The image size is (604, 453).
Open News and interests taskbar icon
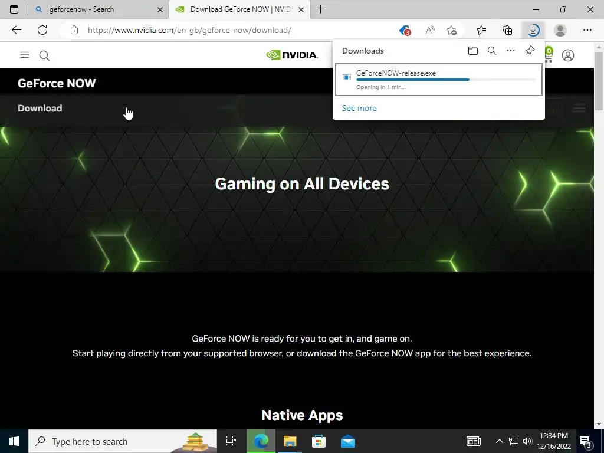coord(474,441)
